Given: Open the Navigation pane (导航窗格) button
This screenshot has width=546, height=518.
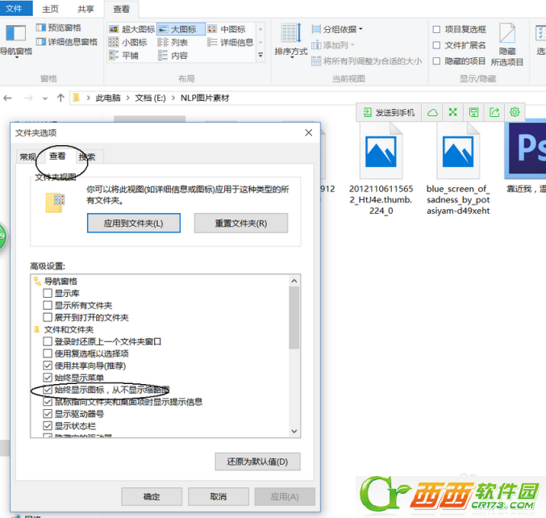Looking at the screenshot, I should click(x=15, y=40).
